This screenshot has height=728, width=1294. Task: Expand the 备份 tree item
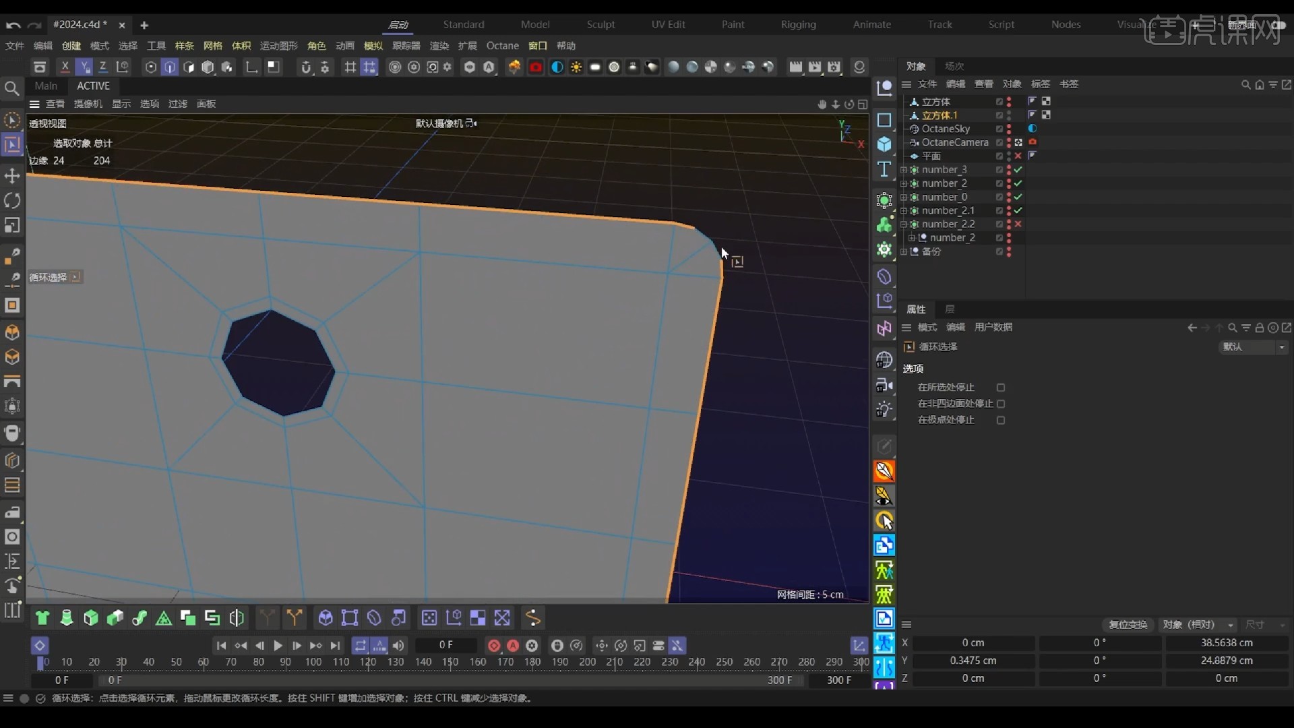(904, 251)
